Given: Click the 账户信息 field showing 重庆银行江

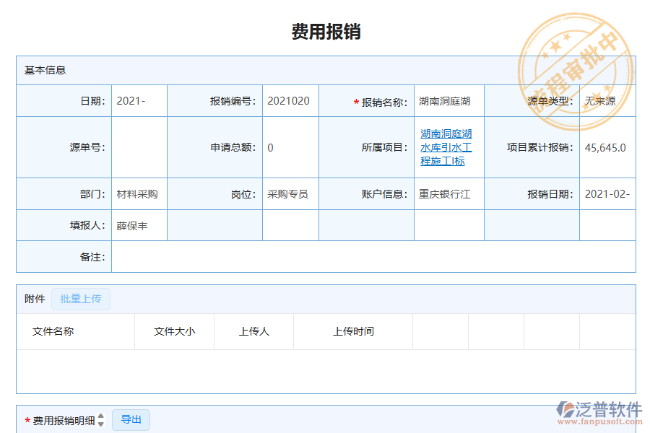Looking at the screenshot, I should click(x=448, y=193).
